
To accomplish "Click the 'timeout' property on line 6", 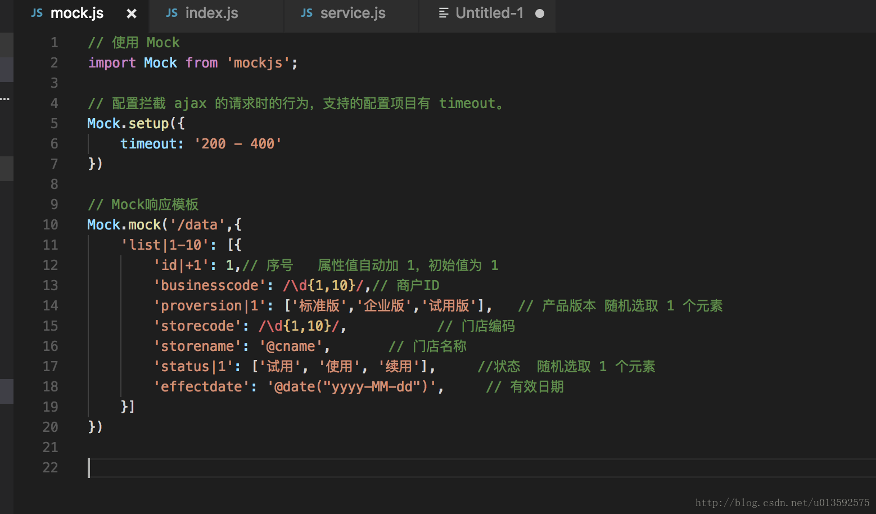I will pos(148,144).
